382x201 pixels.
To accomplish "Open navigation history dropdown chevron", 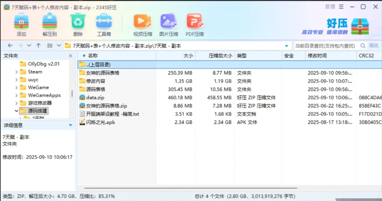I will click(29, 45).
